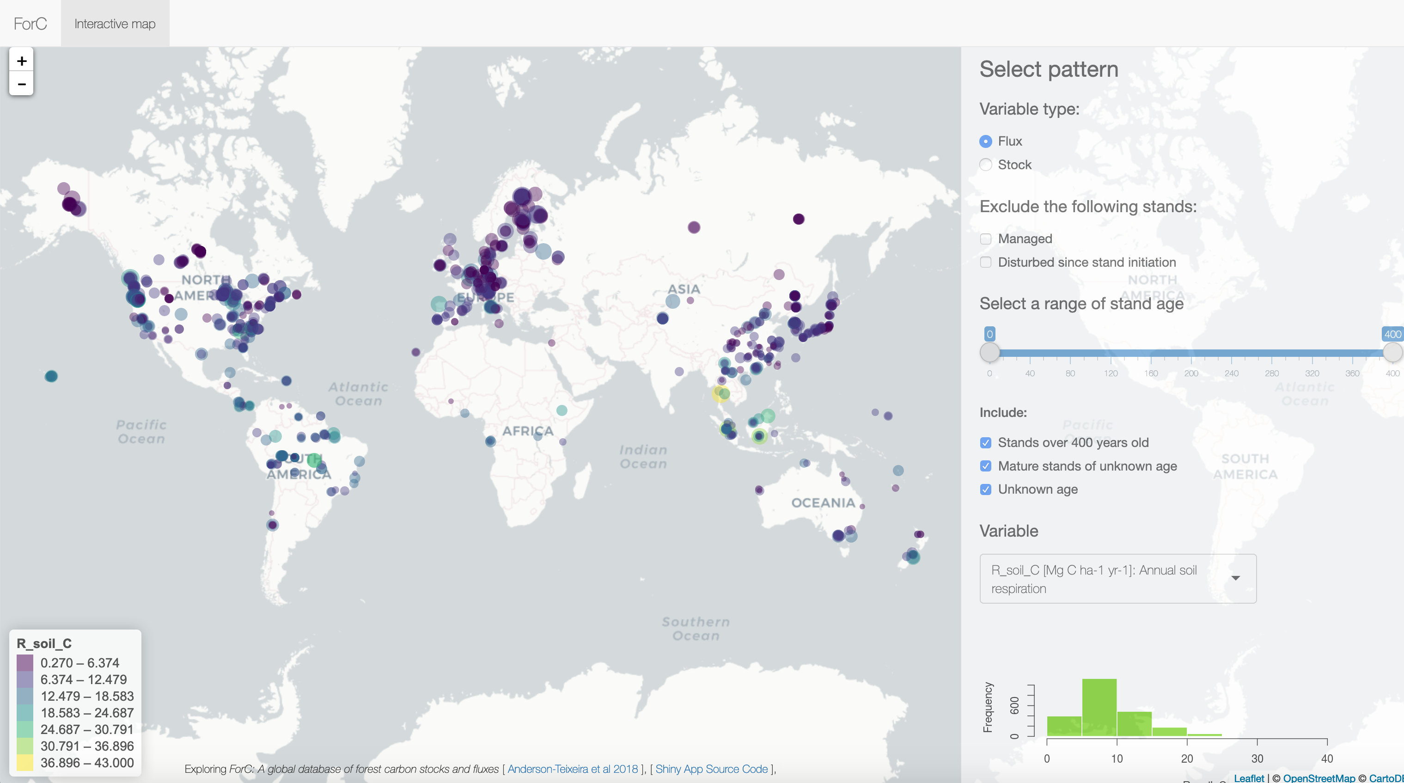The image size is (1404, 783).
Task: Click the teal marker in the Pacific Ocean near Hawaii
Action: point(51,376)
